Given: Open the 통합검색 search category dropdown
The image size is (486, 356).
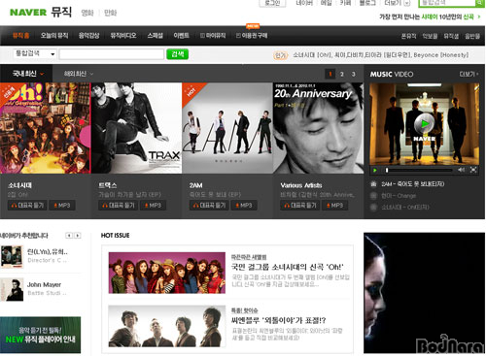Looking at the screenshot, I should 35,53.
